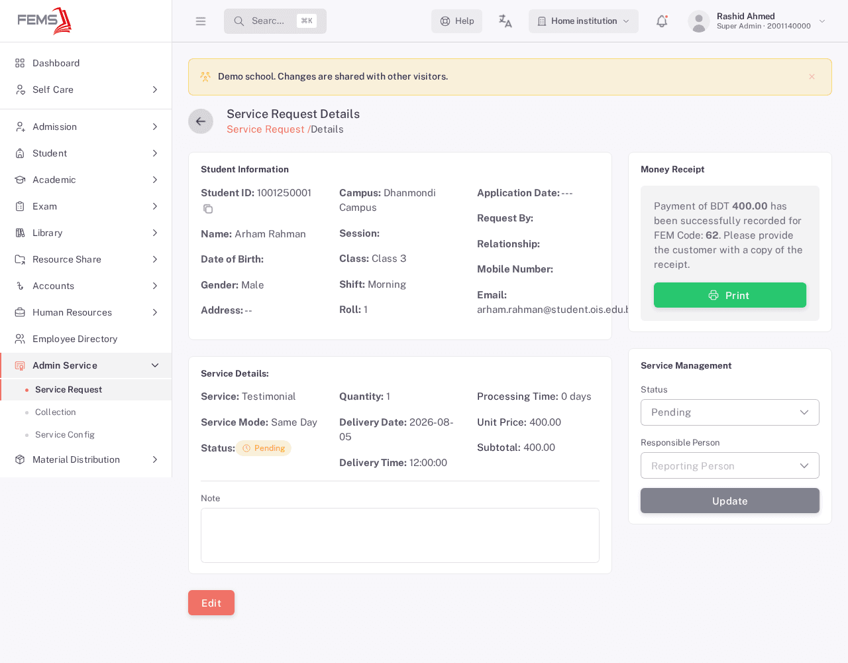The width and height of the screenshot is (848, 663).
Task: Click the Edit button
Action: coord(211,603)
